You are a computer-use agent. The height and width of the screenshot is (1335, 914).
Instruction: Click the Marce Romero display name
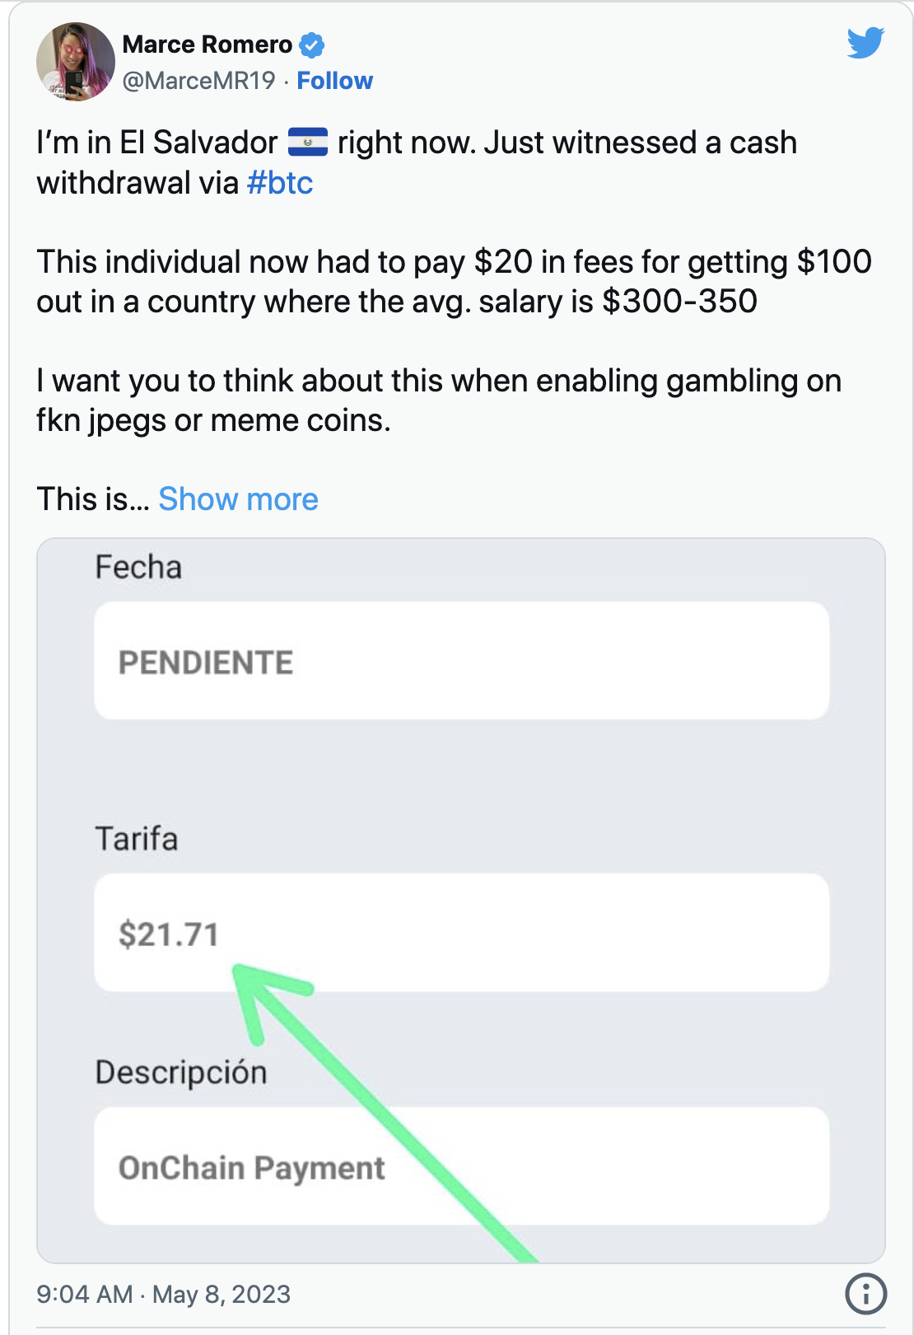(208, 44)
